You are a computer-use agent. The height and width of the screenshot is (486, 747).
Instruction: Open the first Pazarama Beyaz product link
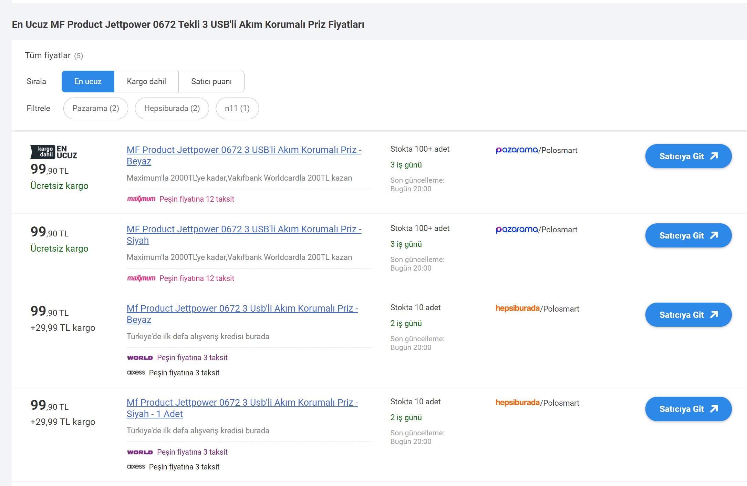tap(243, 150)
